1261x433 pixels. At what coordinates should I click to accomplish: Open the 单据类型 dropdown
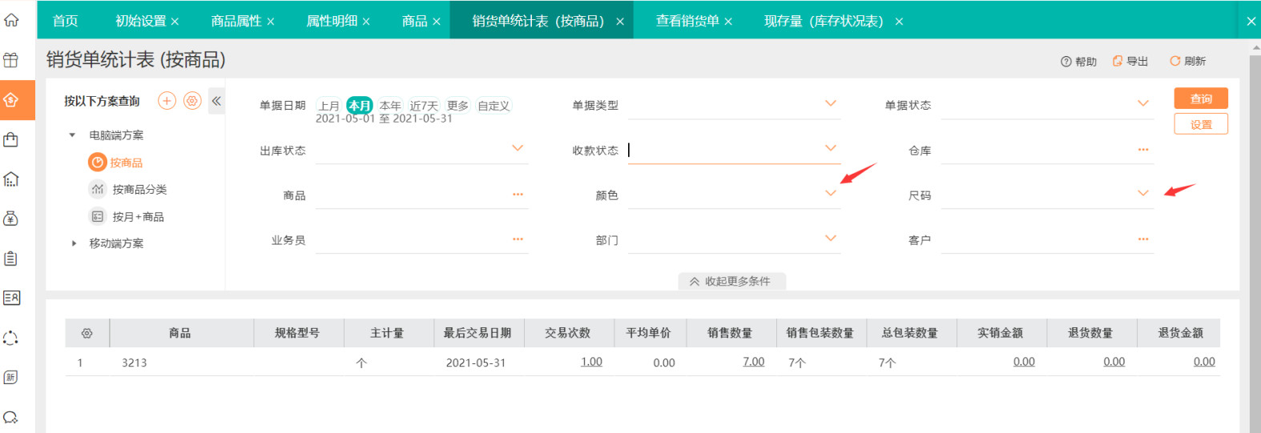pyautogui.click(x=830, y=104)
